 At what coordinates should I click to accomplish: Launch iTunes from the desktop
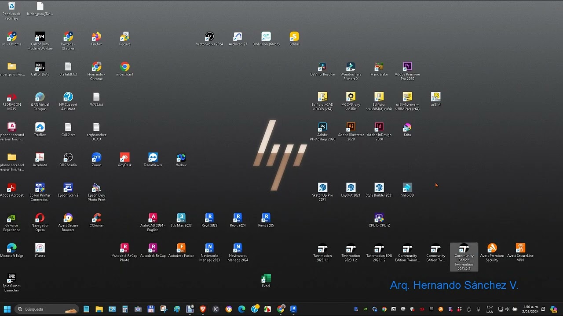tap(40, 251)
